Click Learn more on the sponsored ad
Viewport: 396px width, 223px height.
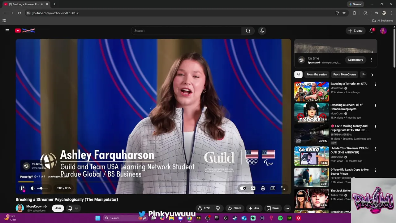[355, 60]
